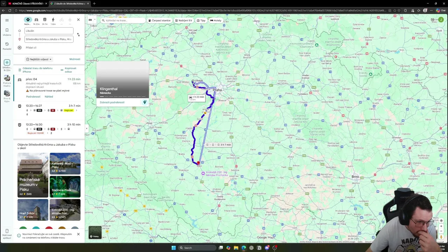Open Náhled preview for D4 route
Viewport: 448px width, 252px height.
(x=49, y=97)
